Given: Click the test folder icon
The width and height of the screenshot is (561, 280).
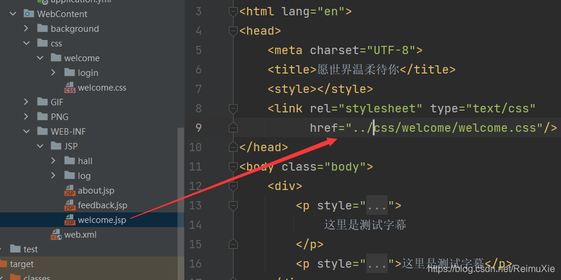Looking at the screenshot, I should coord(15,249).
